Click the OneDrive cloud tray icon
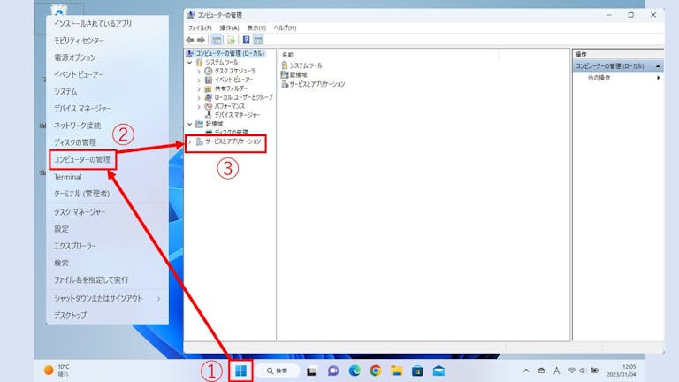 coord(541,371)
